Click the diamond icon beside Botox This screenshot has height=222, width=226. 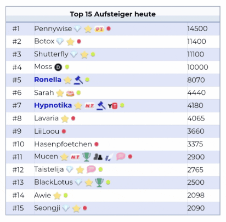click(x=60, y=42)
